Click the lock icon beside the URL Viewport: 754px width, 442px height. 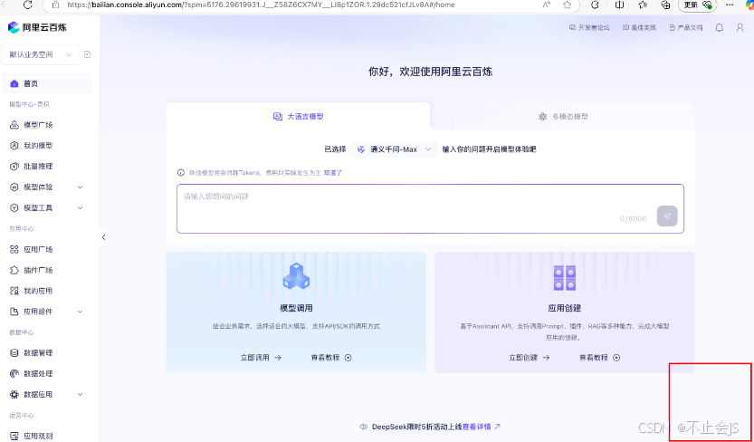[x=56, y=5]
